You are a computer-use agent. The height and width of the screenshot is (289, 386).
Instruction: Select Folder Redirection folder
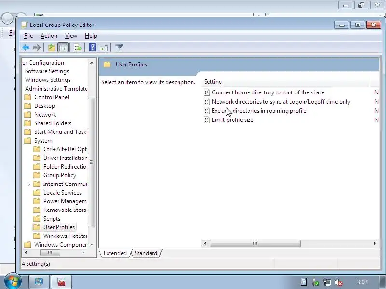(x=66, y=167)
